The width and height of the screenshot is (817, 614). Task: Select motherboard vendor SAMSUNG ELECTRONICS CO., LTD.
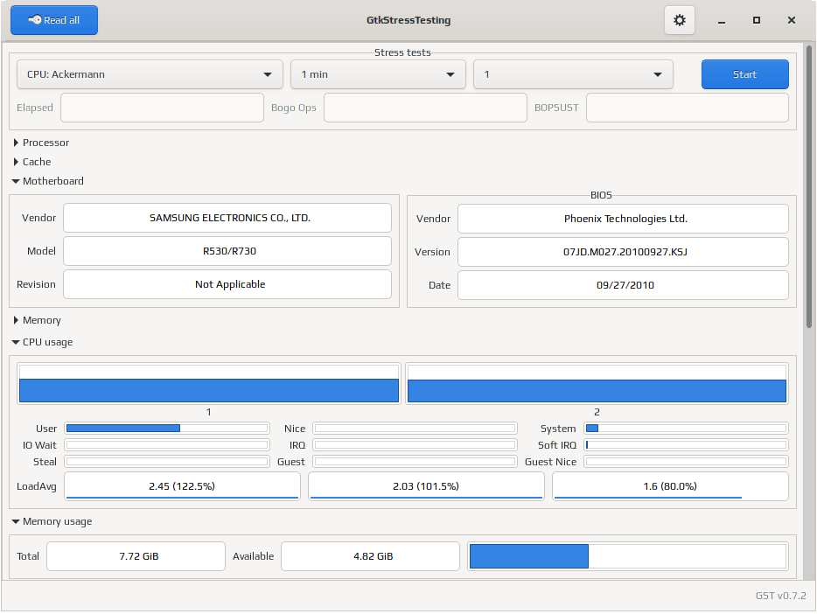pos(227,218)
